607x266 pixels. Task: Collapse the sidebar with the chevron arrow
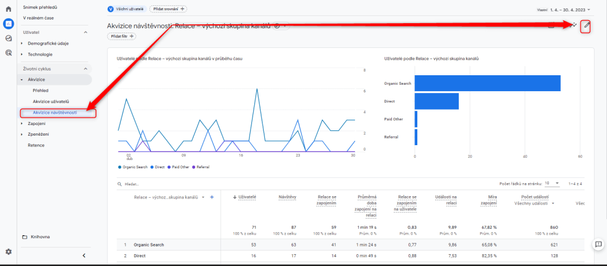[84, 255]
